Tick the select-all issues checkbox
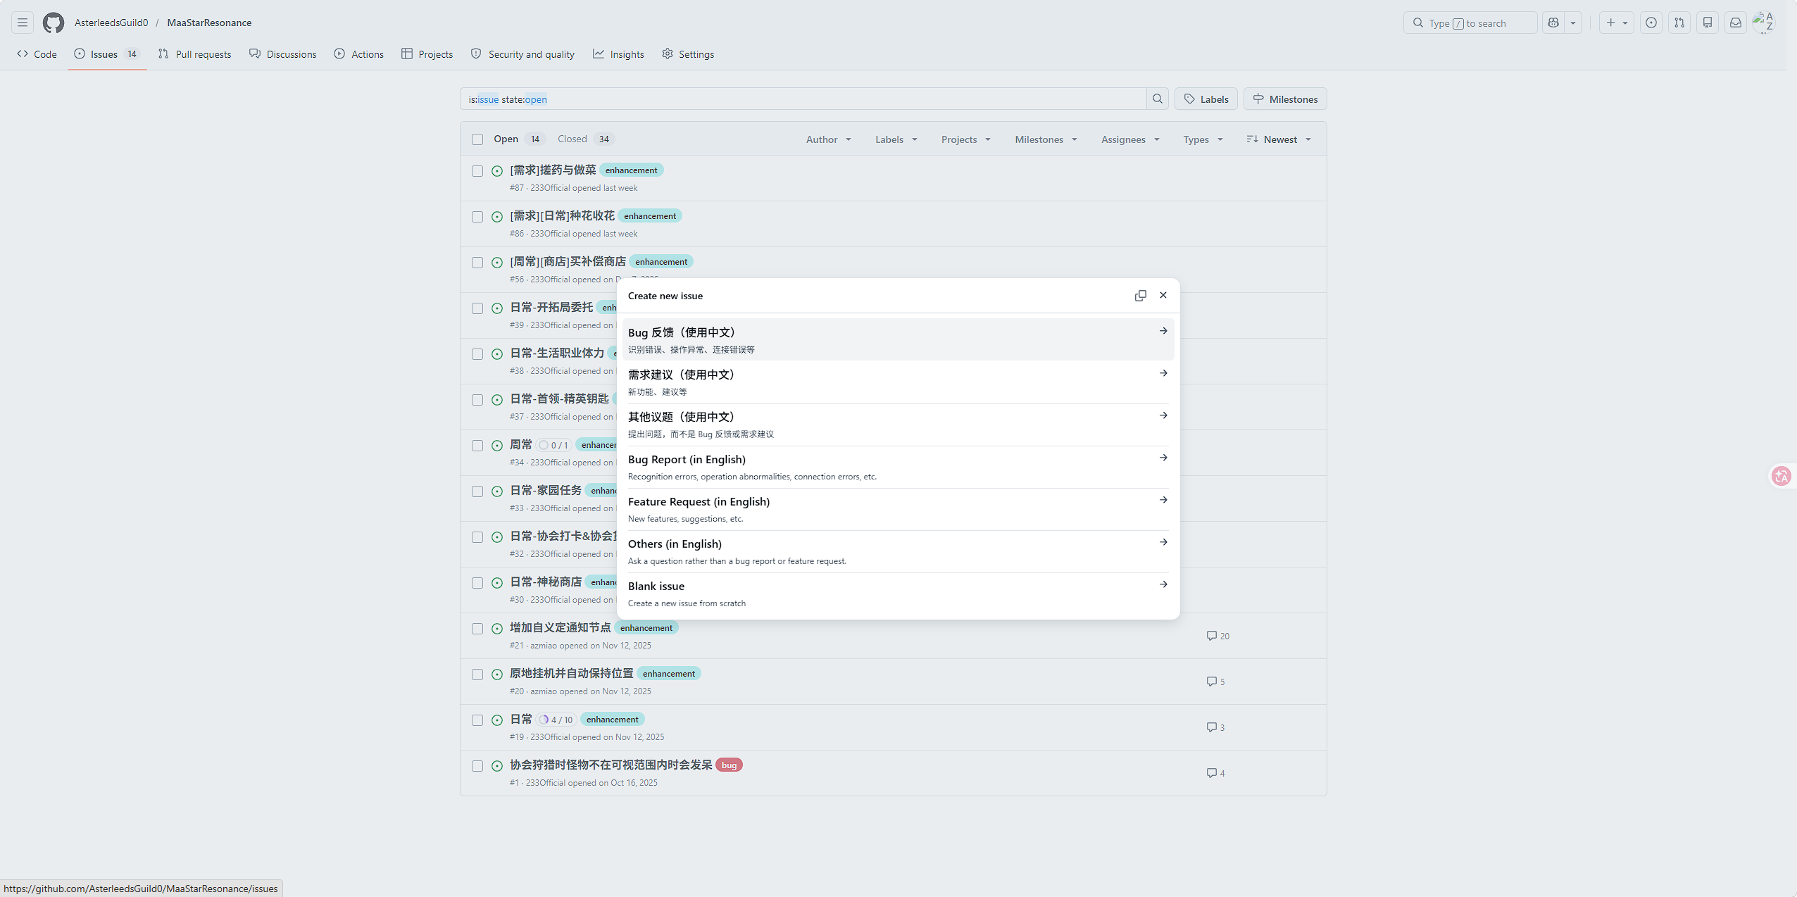Viewport: 1797px width, 897px height. (x=477, y=139)
